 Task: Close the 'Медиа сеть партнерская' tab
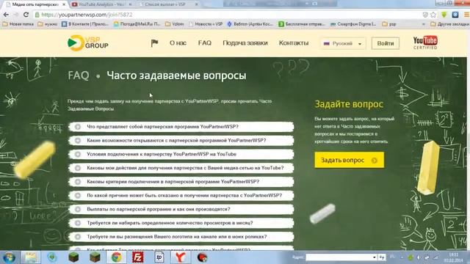click(64, 4)
